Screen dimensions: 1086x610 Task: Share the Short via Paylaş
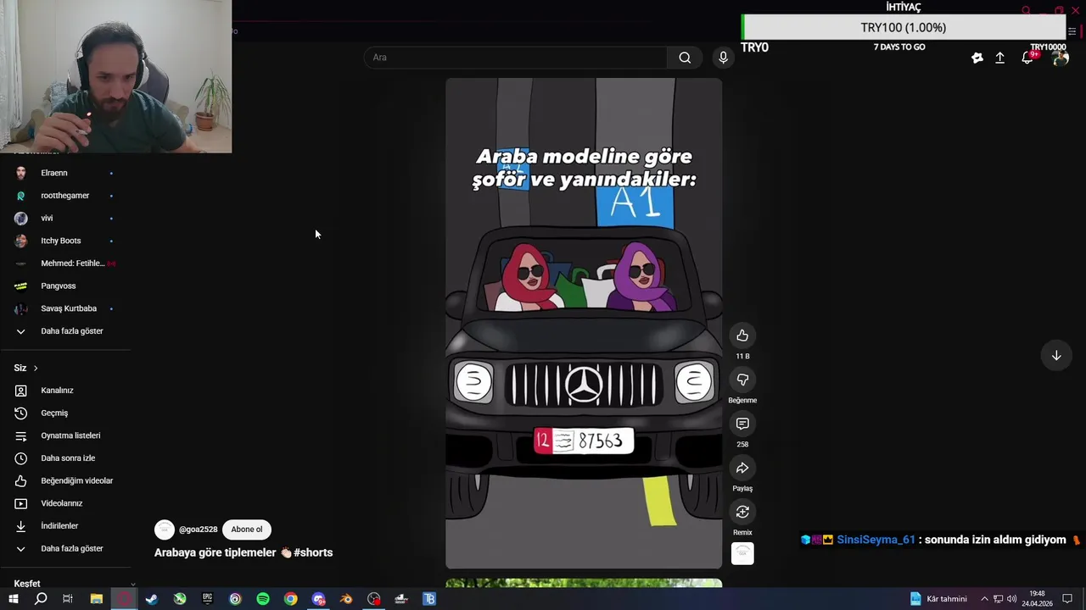point(742,468)
